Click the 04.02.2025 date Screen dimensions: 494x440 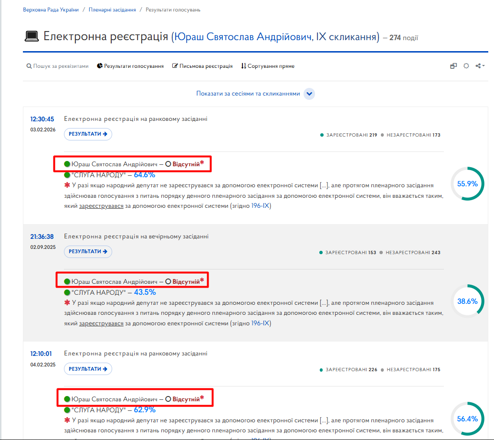43,365
